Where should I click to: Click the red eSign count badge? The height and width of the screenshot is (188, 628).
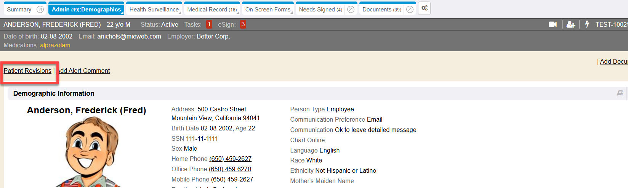click(243, 24)
